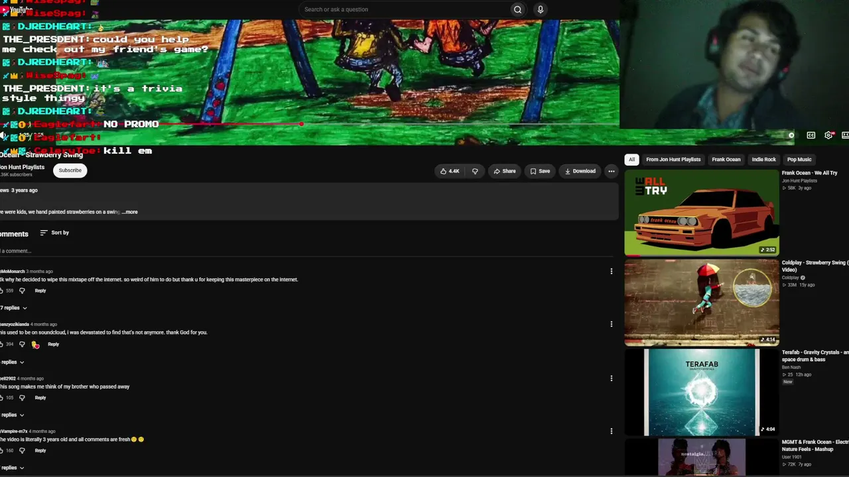Reply to the brother who passed away comment
Screen dimensions: 849x477
click(40, 398)
